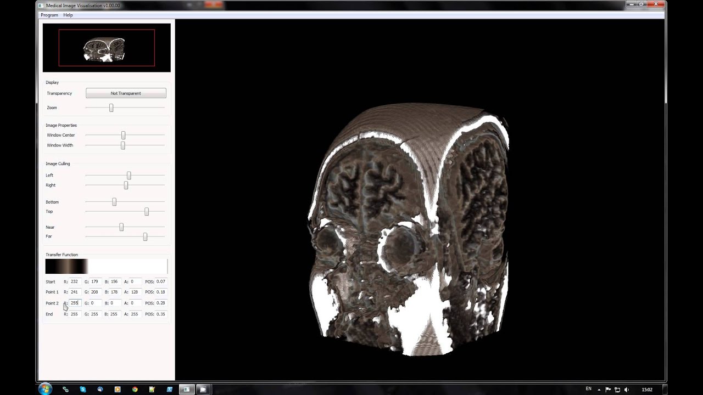Click the system clock 15:02
Viewport: 703px width, 395px height.
(647, 390)
